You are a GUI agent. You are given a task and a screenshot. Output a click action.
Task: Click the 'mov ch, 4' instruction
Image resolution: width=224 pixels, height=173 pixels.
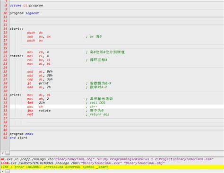(38, 52)
